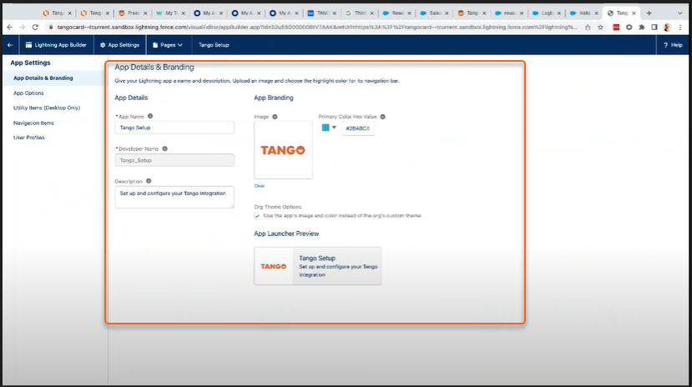This screenshot has width=692, height=387.
Task: Click the Developer Name field
Action: pos(174,160)
